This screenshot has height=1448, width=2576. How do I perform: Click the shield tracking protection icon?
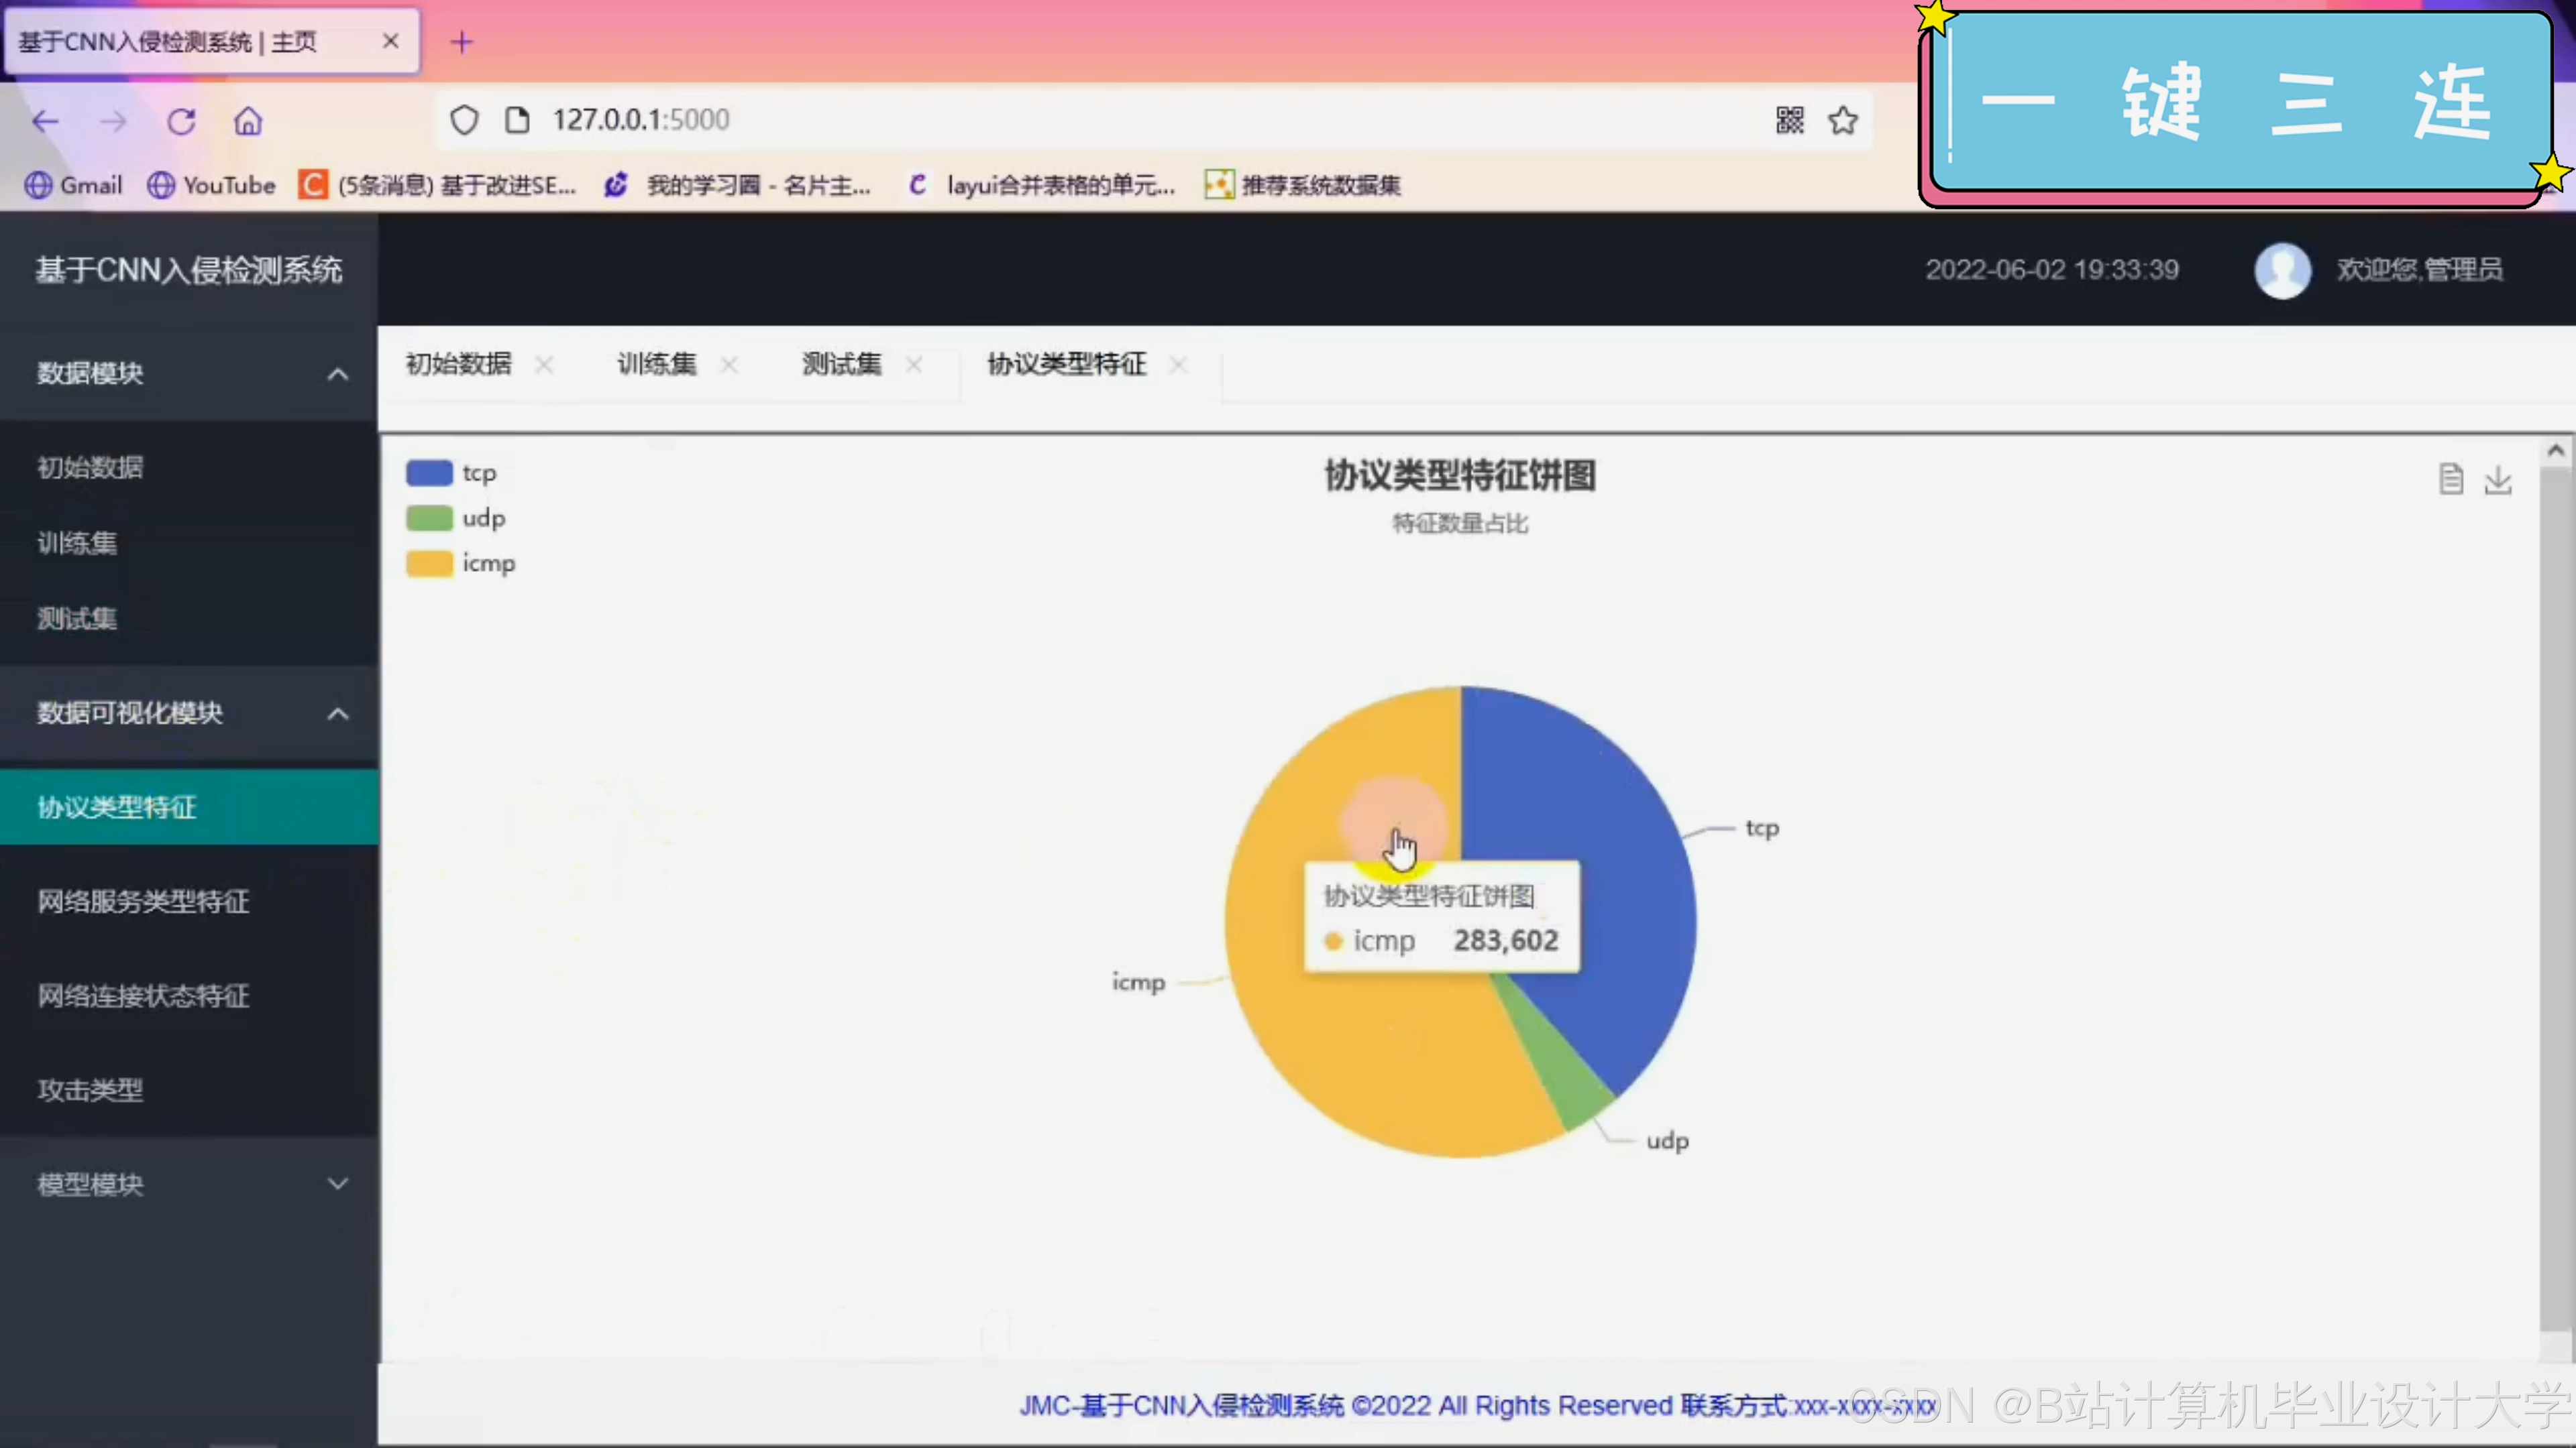coord(464,121)
